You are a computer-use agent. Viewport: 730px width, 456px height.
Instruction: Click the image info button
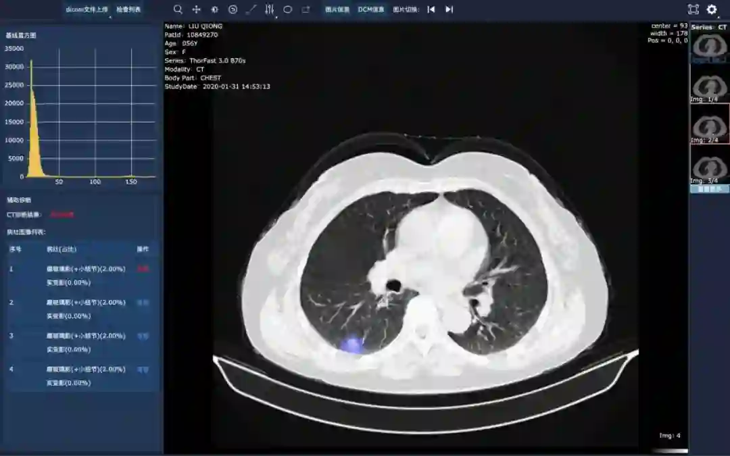[337, 9]
